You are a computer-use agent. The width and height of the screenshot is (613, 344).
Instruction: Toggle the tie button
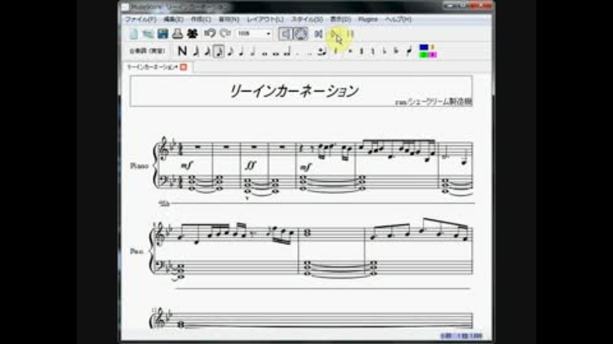tap(322, 52)
